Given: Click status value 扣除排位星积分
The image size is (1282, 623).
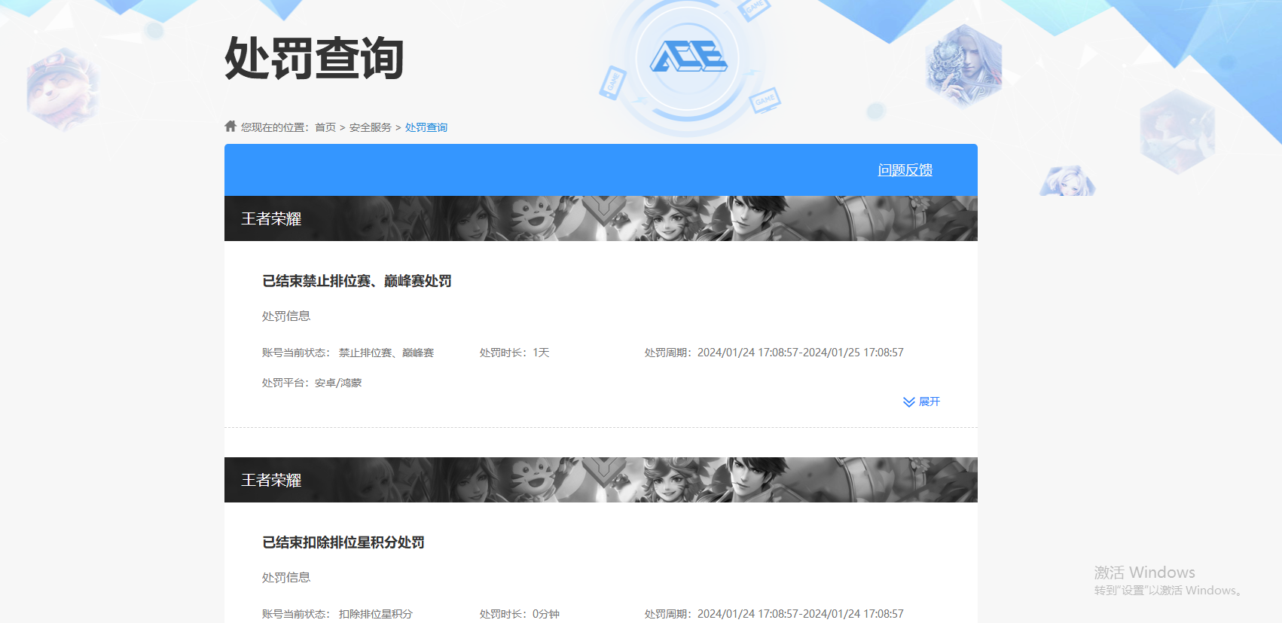Looking at the screenshot, I should click(376, 614).
